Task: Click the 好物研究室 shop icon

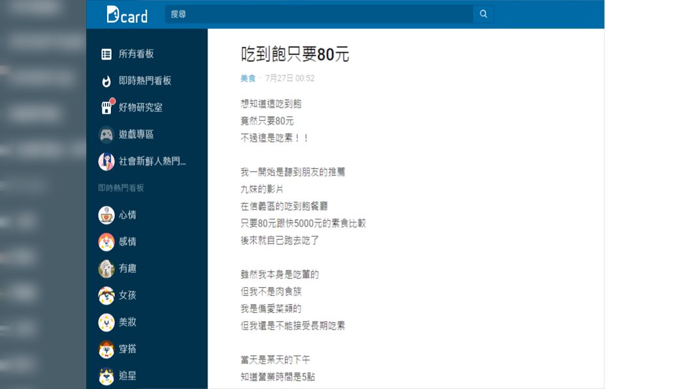Action: [x=106, y=107]
